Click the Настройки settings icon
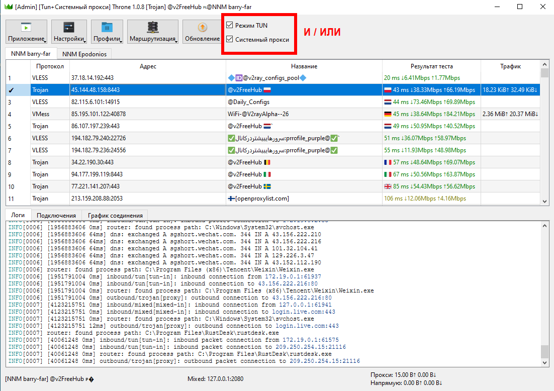Screen dimensions: 554x391 (69, 28)
